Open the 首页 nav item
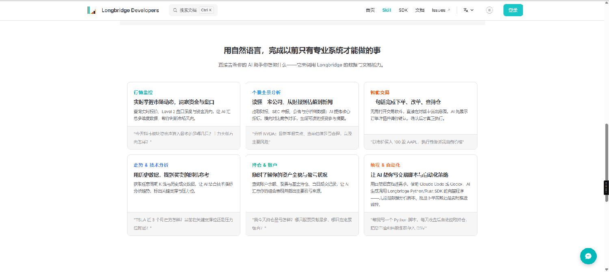 pos(370,10)
